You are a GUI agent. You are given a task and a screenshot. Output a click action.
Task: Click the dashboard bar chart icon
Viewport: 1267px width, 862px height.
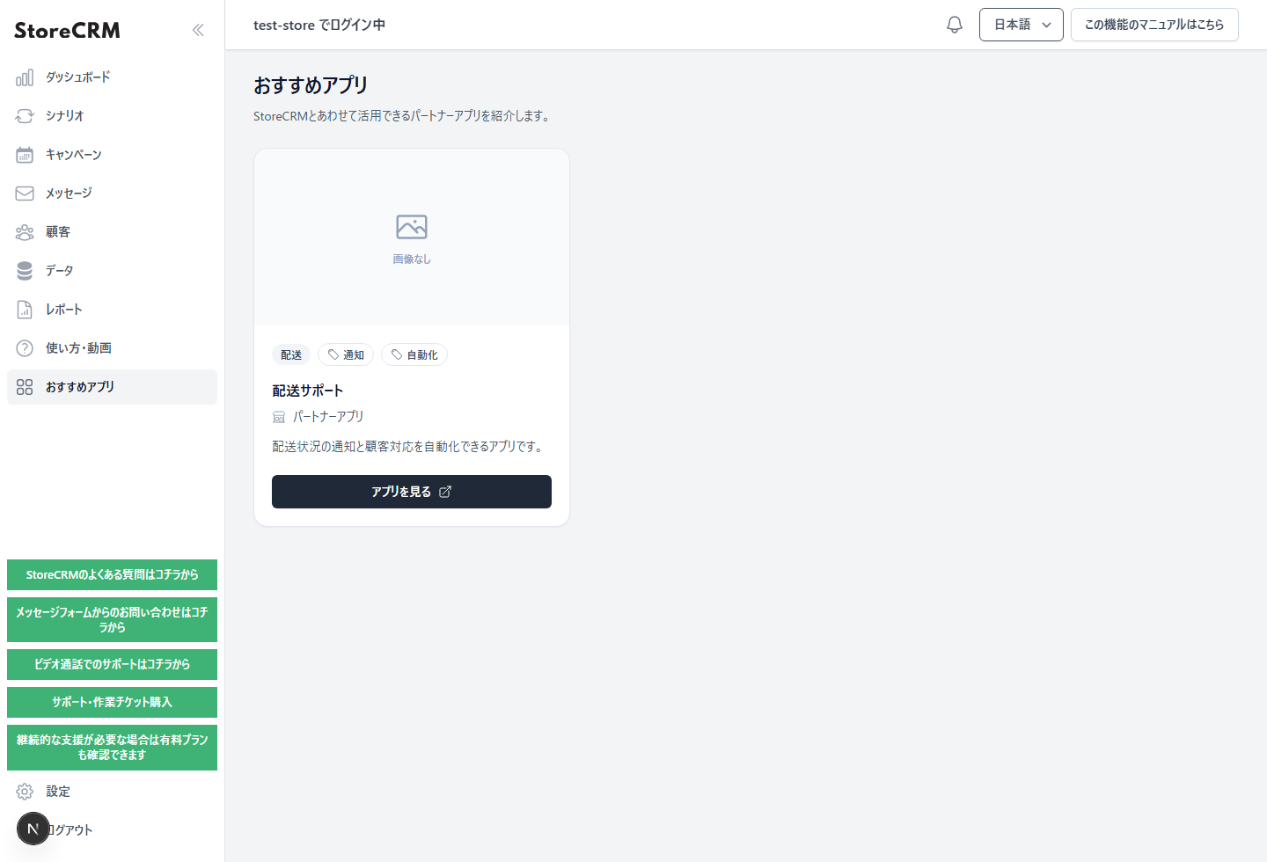pyautogui.click(x=25, y=77)
